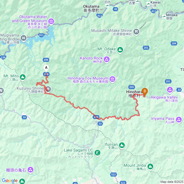The height and width of the screenshot is (184, 184).
Task: Open the Iriyama Pass attraction pin
Action: pos(179,120)
